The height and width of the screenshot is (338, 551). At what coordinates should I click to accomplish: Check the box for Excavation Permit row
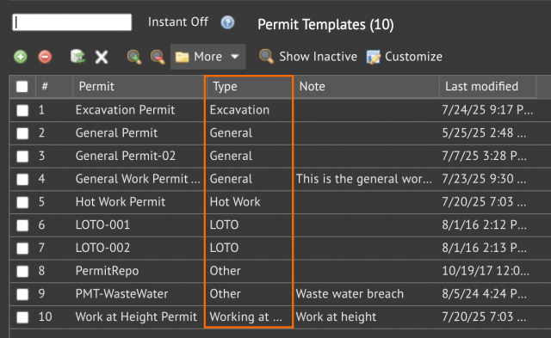point(22,110)
